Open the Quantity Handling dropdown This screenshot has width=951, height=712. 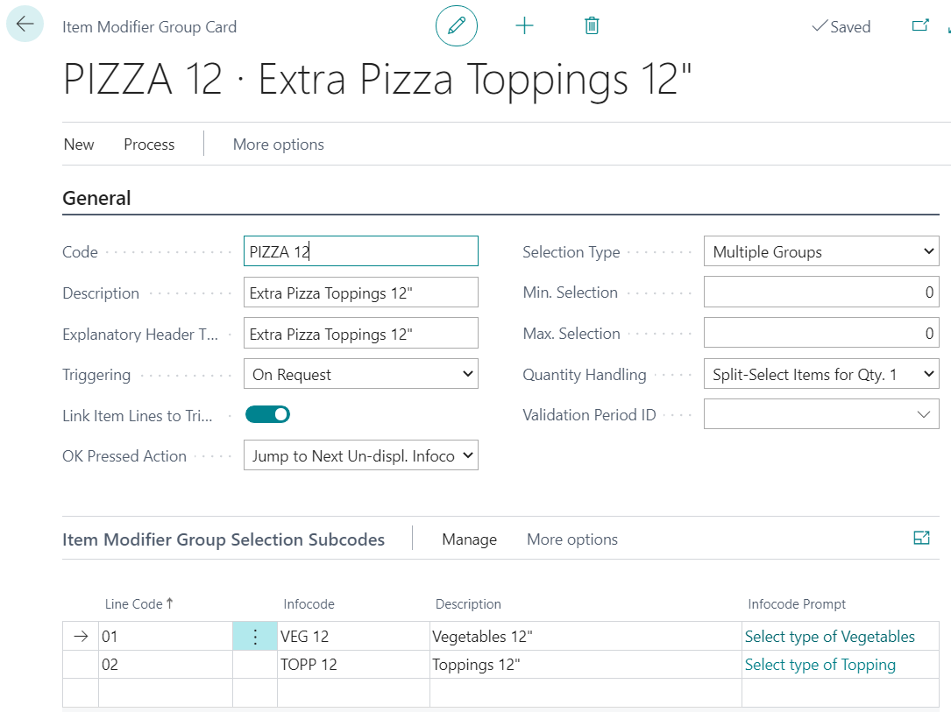pos(821,375)
